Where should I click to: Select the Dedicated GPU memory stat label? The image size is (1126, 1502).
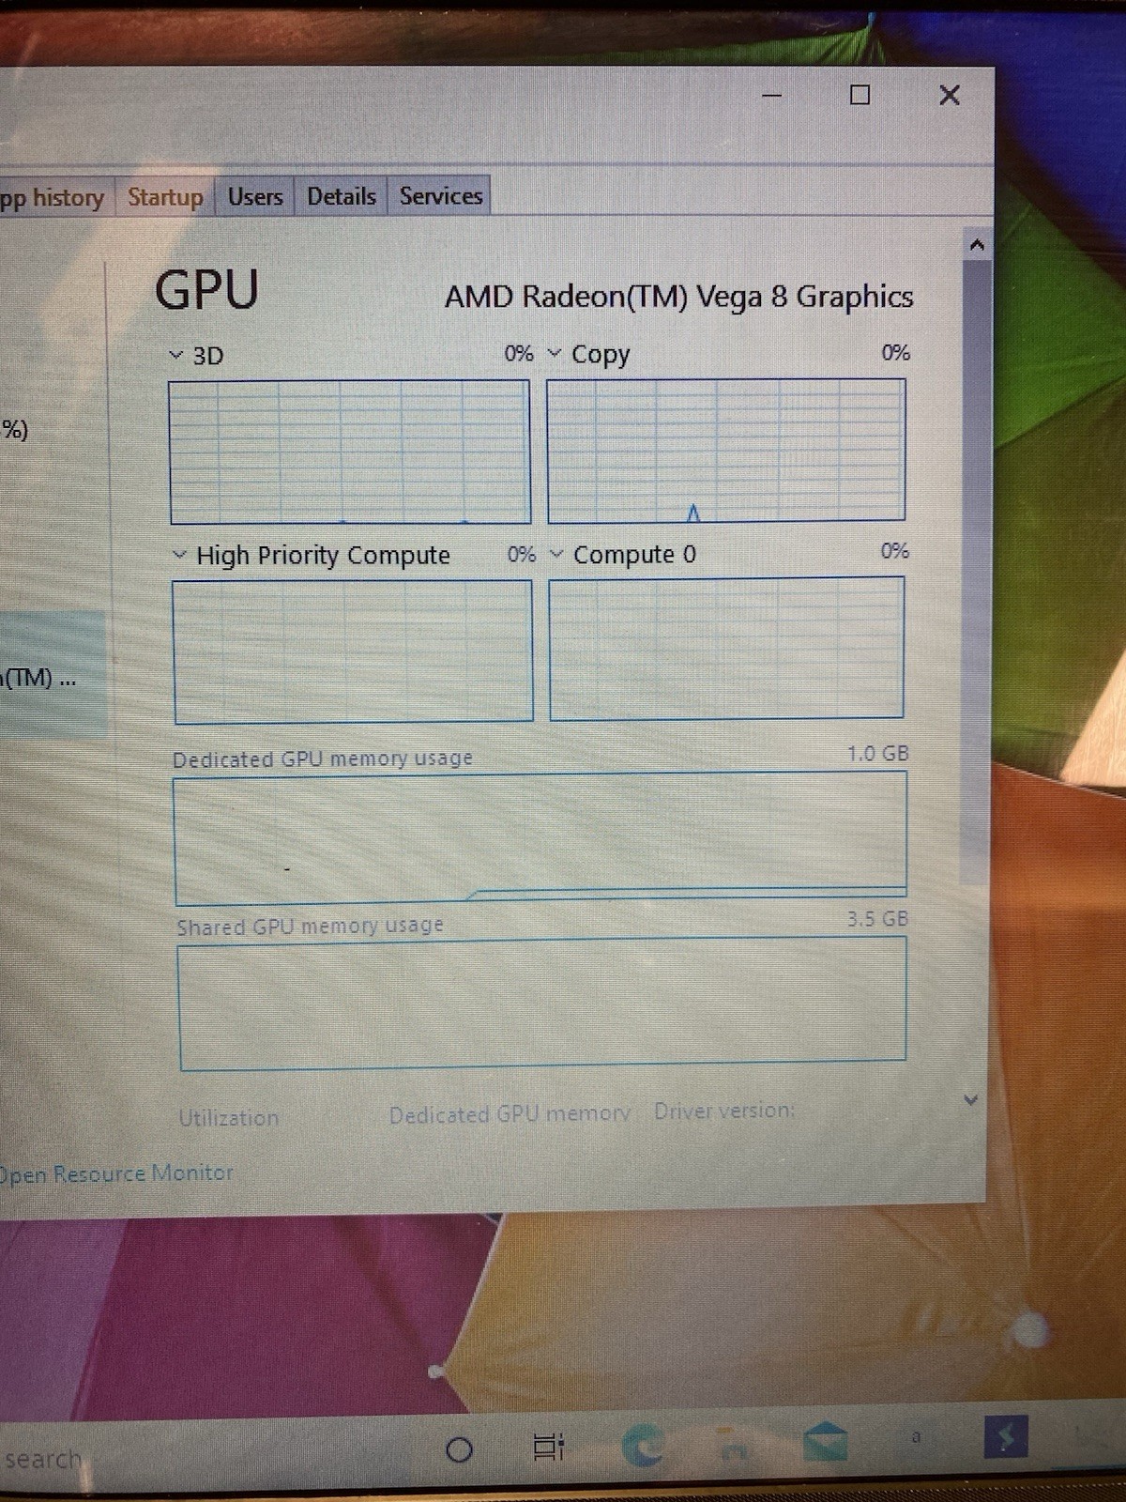[x=510, y=1114]
